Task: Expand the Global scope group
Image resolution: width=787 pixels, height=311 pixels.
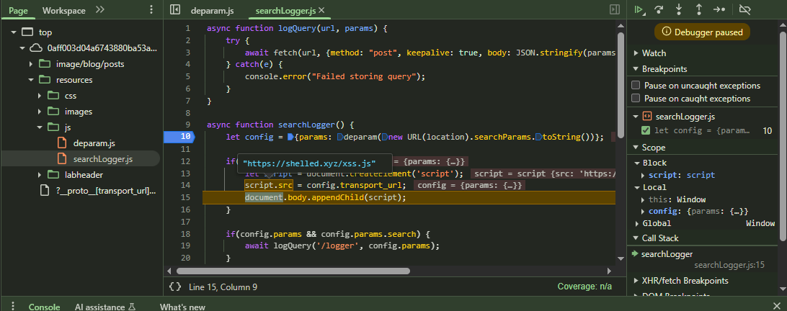Action: coord(637,223)
